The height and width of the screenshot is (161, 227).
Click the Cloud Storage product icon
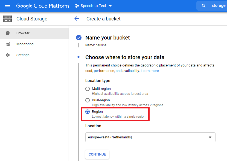click(x=8, y=19)
